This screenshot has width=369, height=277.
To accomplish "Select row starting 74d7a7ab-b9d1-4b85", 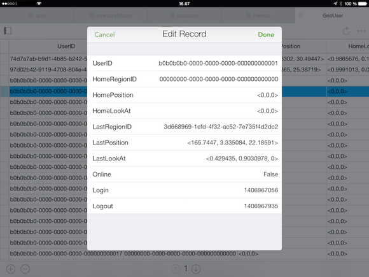I will (x=48, y=59).
